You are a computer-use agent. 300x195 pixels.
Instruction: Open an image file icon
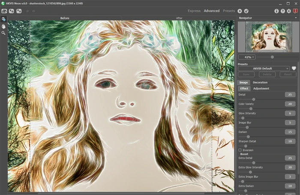pyautogui.click(x=12, y=11)
